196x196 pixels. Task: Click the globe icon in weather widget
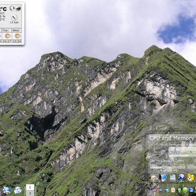point(12,8)
